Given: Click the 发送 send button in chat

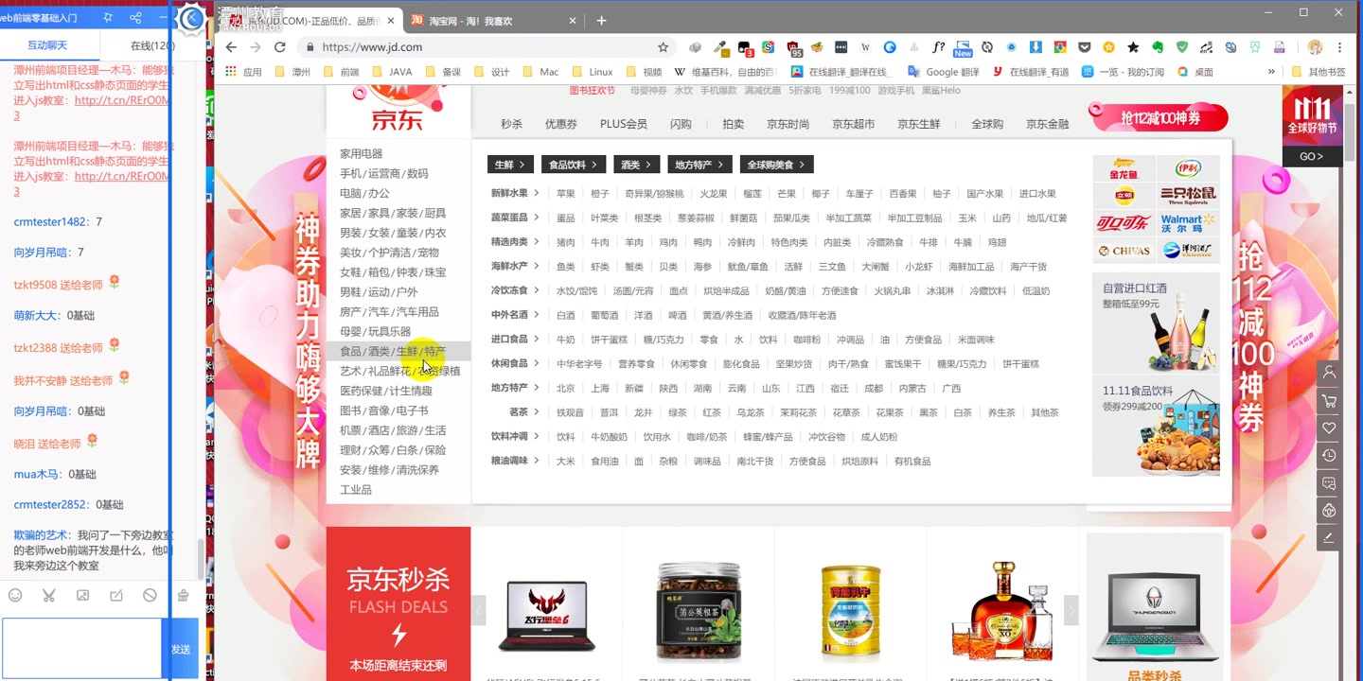Looking at the screenshot, I should (180, 649).
